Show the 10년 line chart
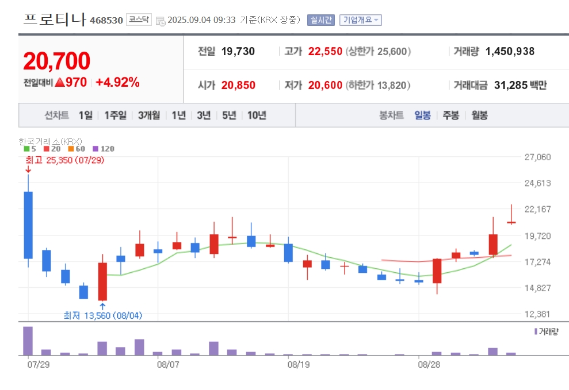569x390 pixels. click(257, 115)
